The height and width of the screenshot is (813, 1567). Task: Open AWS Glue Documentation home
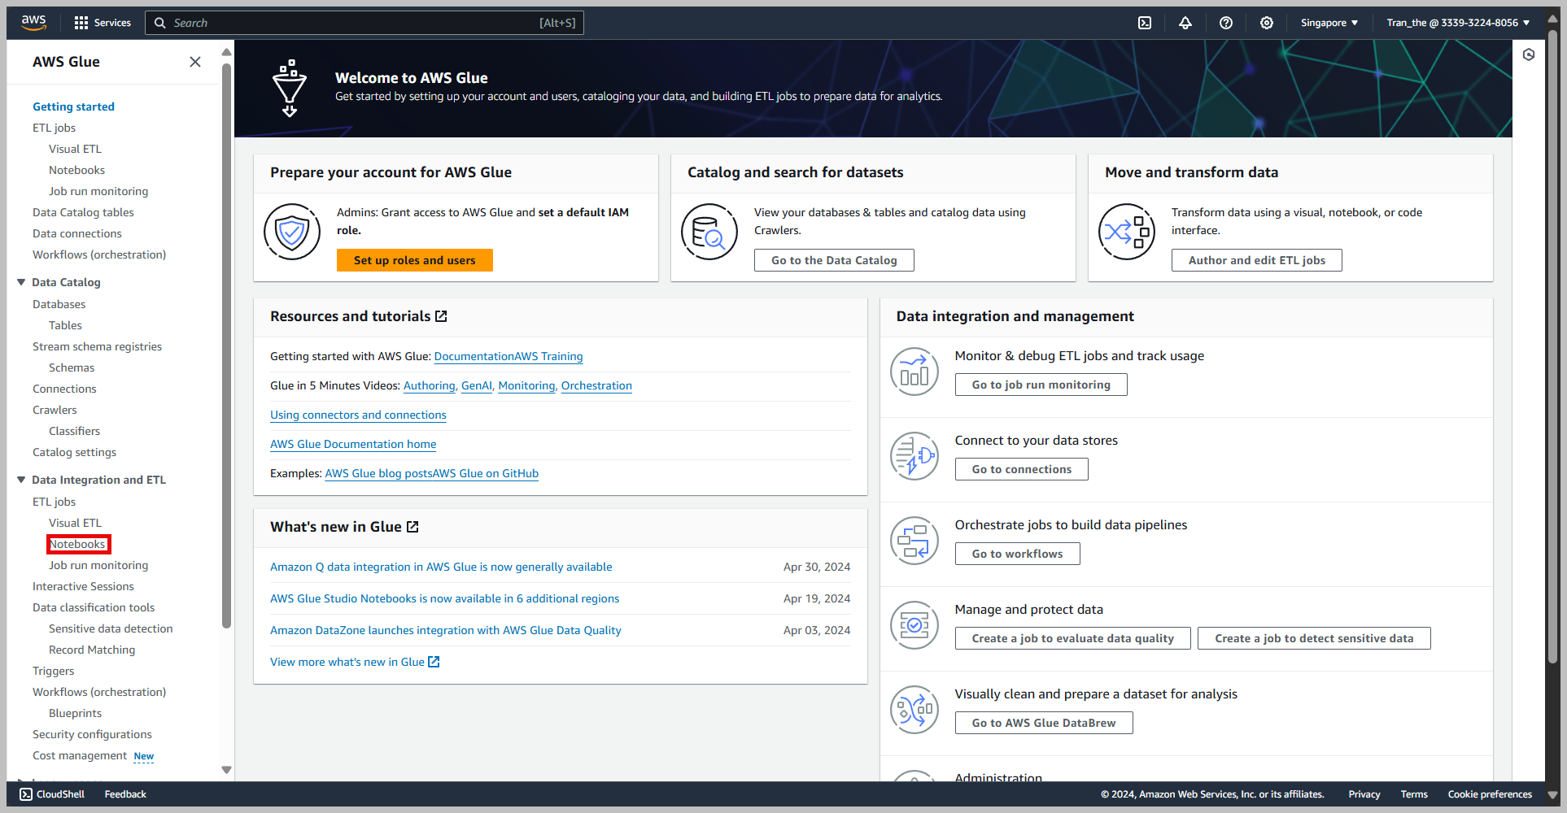point(352,444)
